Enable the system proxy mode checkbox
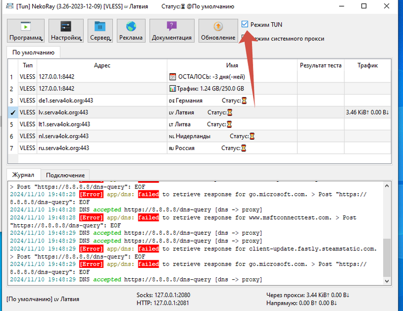 [245, 38]
